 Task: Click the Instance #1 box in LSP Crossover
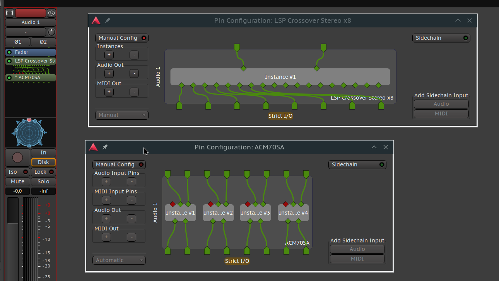tap(280, 77)
